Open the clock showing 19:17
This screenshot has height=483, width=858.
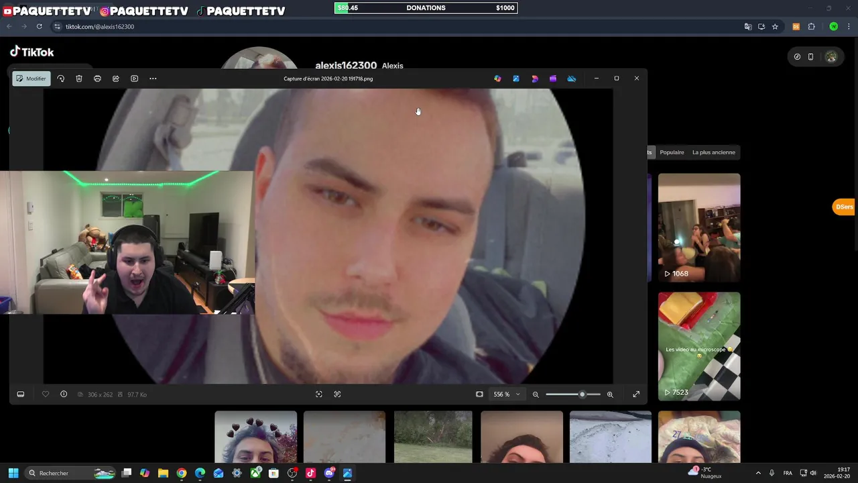click(837, 473)
